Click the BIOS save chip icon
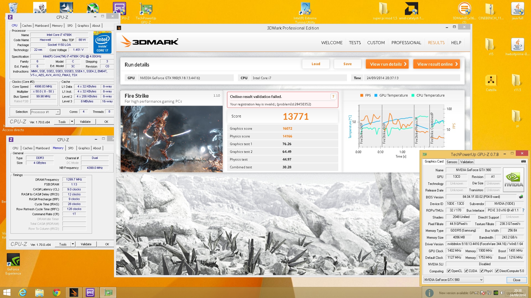Viewport: 531px width, 298px height. [521, 197]
